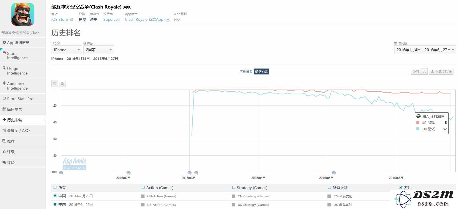Open 关键词 / ASO in the sidebar
This screenshot has width=458, height=209.
click(23, 130)
